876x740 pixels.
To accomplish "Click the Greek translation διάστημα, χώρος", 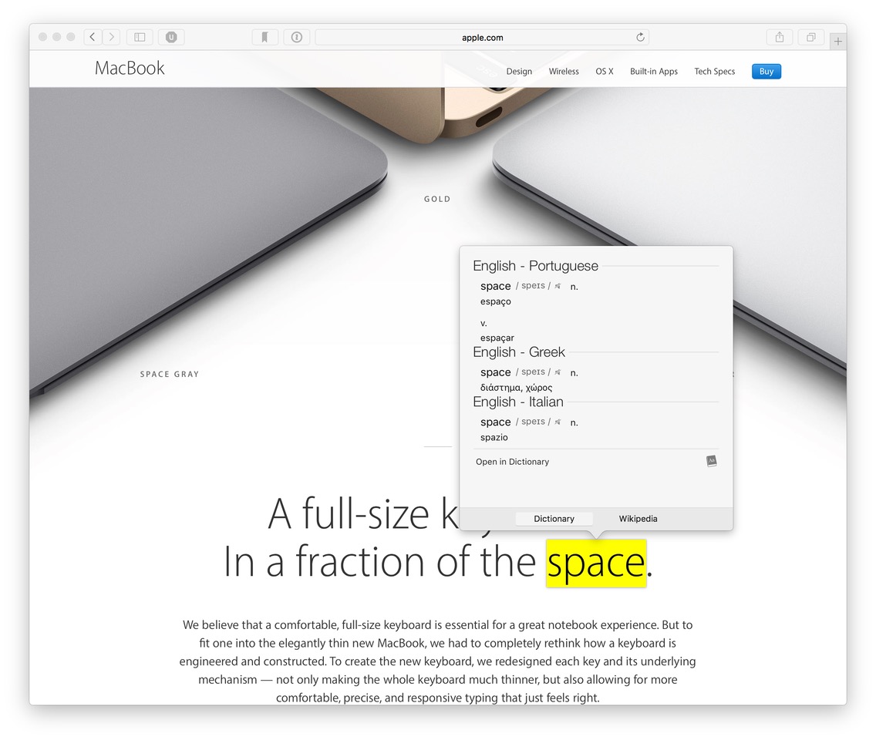I will click(516, 388).
